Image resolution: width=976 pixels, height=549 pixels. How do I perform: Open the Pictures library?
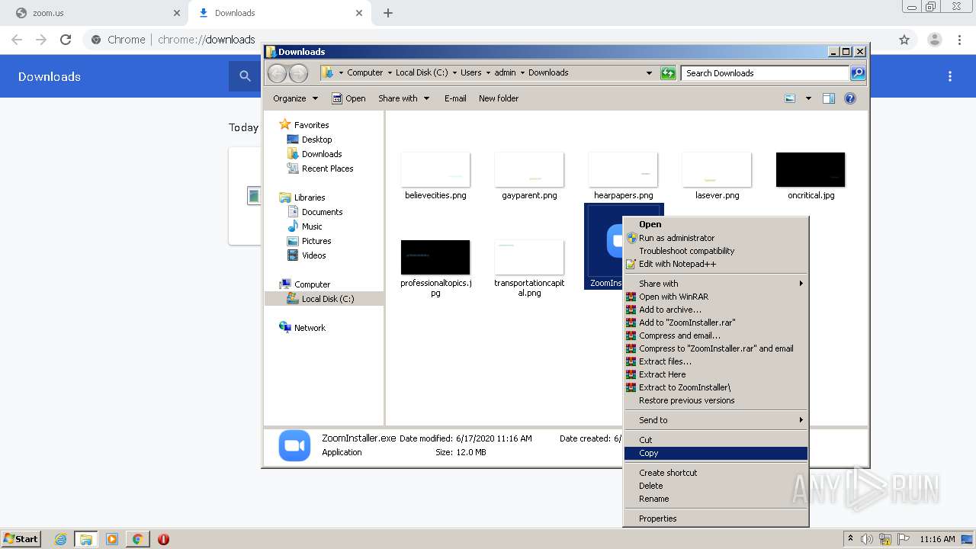click(309, 241)
